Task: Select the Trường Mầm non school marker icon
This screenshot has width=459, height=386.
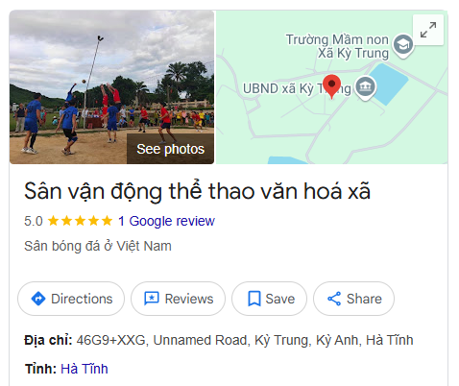Action: pos(403,45)
